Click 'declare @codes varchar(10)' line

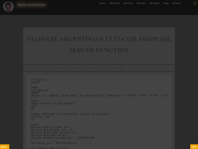coord(63,138)
